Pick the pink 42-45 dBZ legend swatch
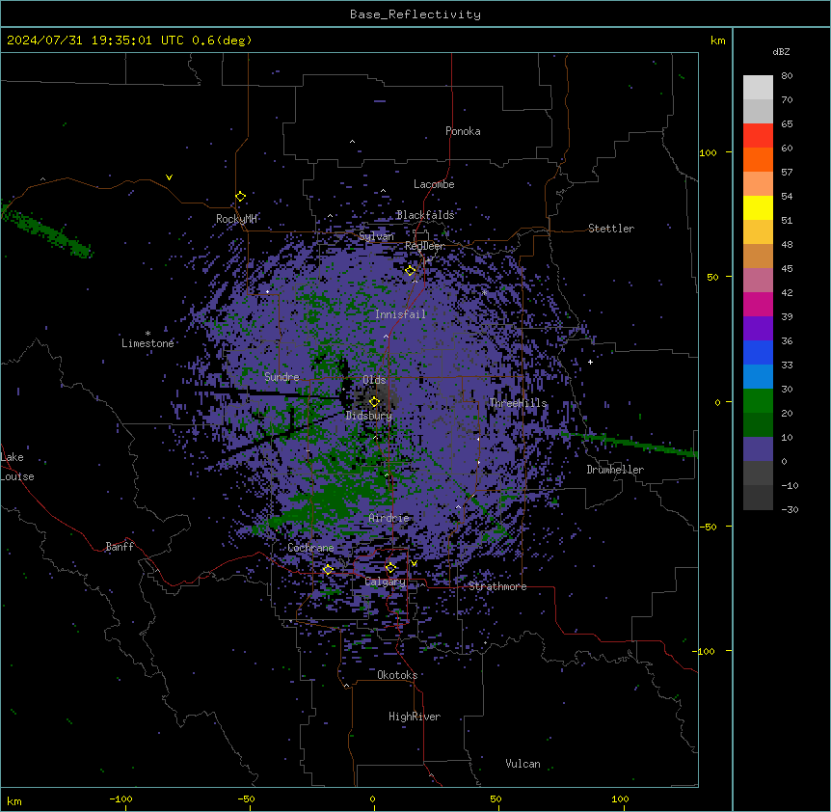831x812 pixels. (758, 281)
